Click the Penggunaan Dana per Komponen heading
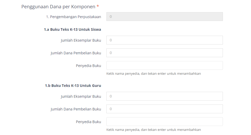The height and width of the screenshot is (135, 251). [58, 7]
